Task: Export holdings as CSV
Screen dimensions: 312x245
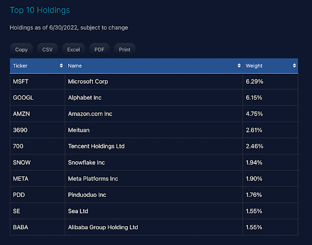Action: click(48, 50)
